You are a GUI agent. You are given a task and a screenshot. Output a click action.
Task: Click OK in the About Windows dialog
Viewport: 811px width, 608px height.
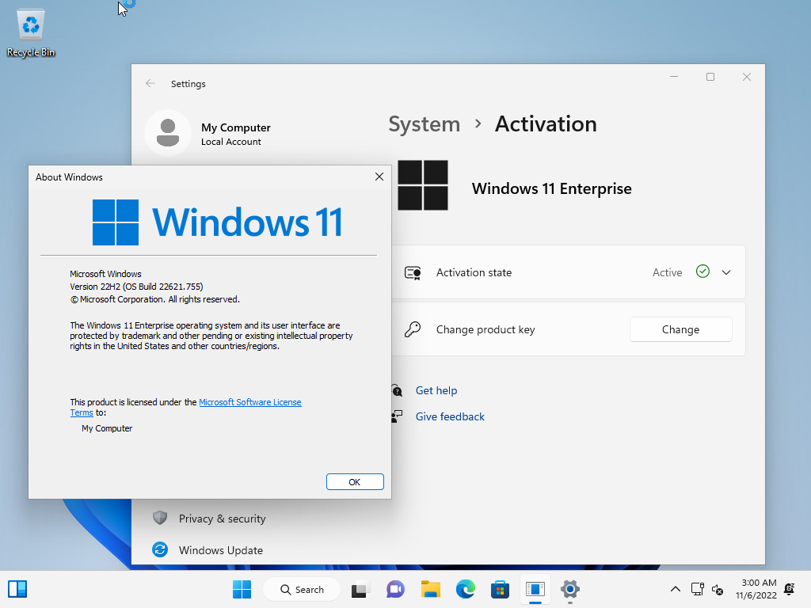tap(355, 482)
